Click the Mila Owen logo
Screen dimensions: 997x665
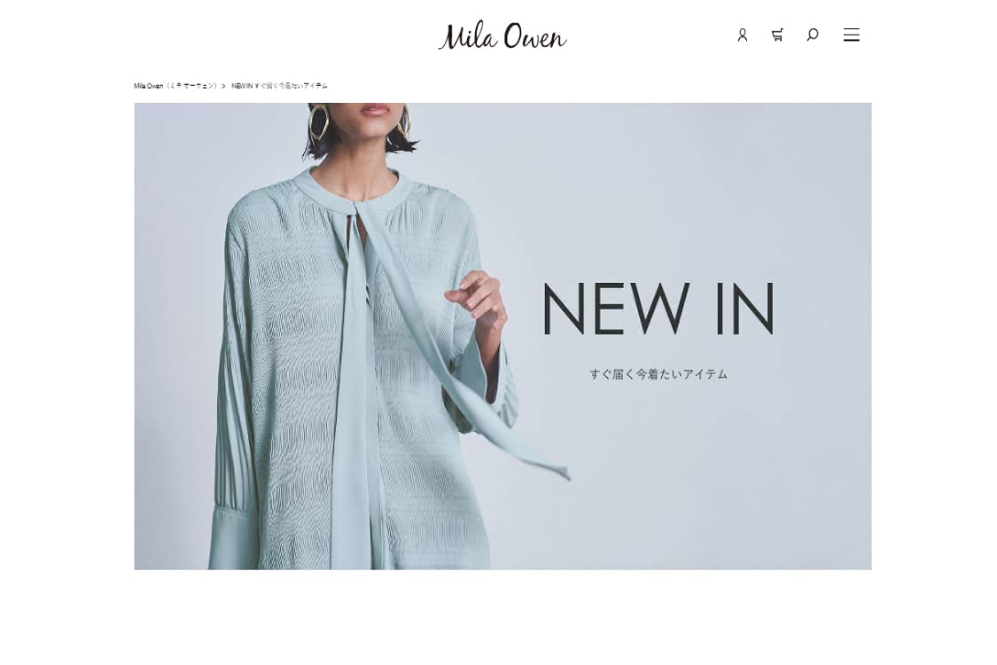coord(502,35)
